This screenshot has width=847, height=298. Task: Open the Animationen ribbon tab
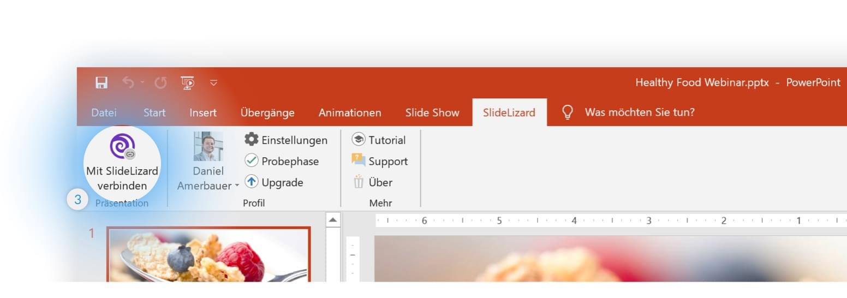(x=350, y=112)
